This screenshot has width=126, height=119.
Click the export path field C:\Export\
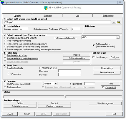tap(57, 22)
